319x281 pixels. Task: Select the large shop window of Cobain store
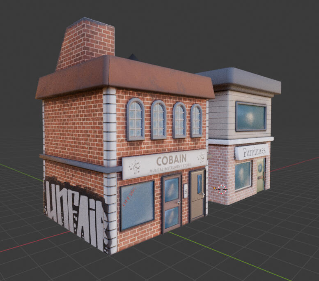pos(137,204)
